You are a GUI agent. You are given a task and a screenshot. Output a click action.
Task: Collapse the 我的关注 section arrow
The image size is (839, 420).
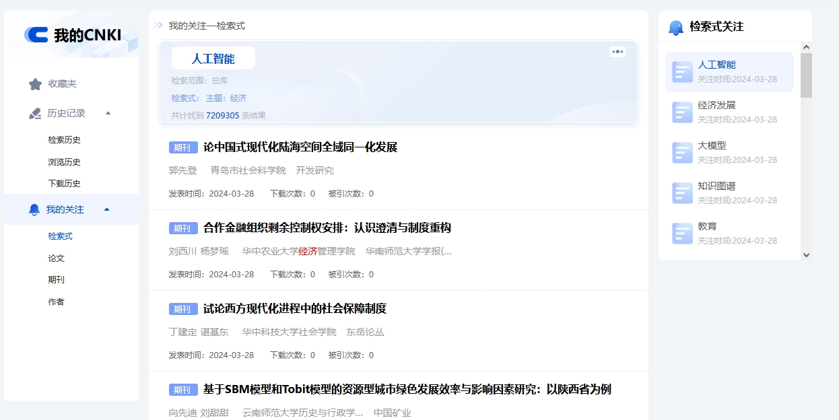106,209
